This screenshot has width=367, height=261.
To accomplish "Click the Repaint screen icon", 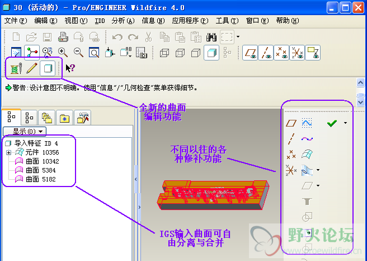I will click(x=16, y=52).
